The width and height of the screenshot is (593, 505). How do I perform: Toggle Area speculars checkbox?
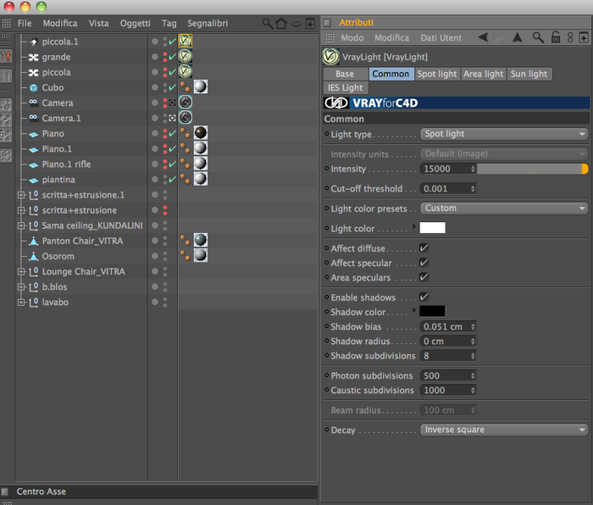pos(424,277)
